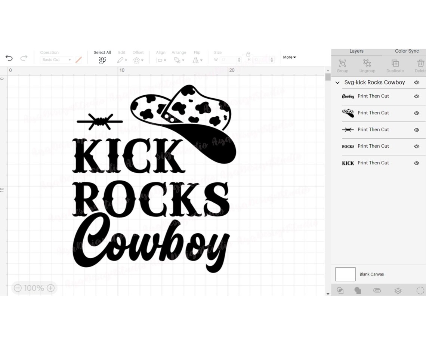Click the Flatten icon in bottom bar
Image resolution: width=426 pixels, height=345 pixels.
(398, 290)
